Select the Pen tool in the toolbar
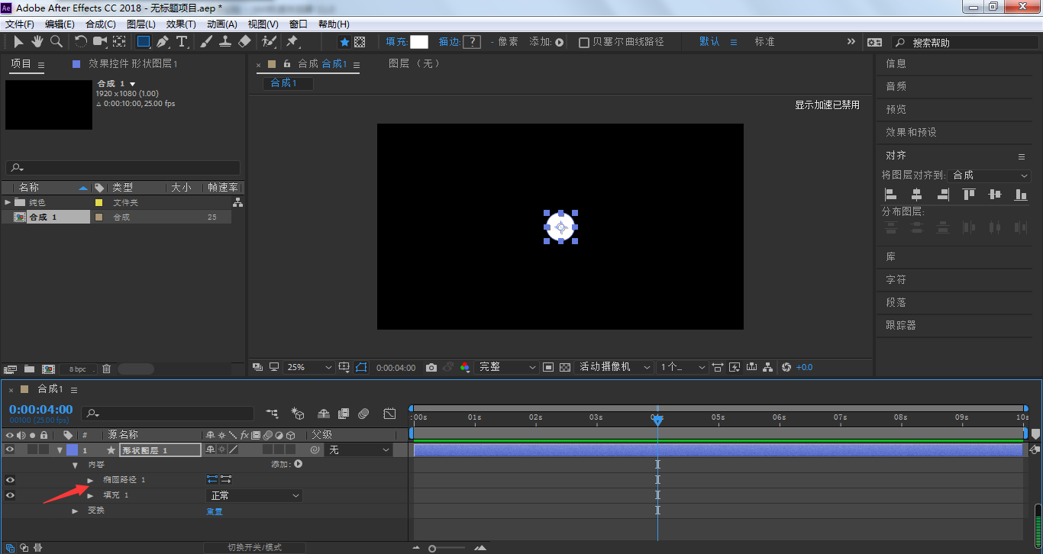Screen dimensions: 1043x554 point(162,42)
